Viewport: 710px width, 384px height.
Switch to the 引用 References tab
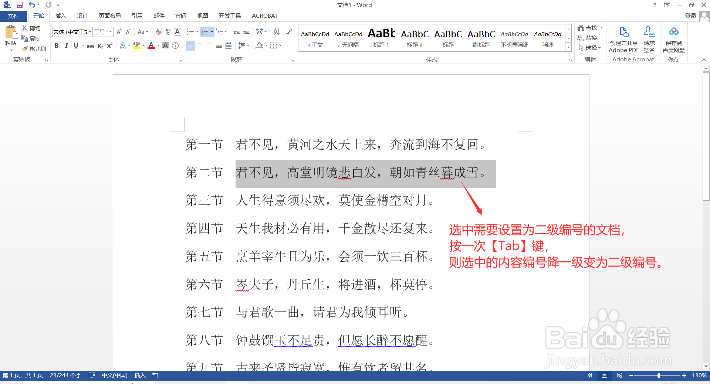click(x=137, y=16)
